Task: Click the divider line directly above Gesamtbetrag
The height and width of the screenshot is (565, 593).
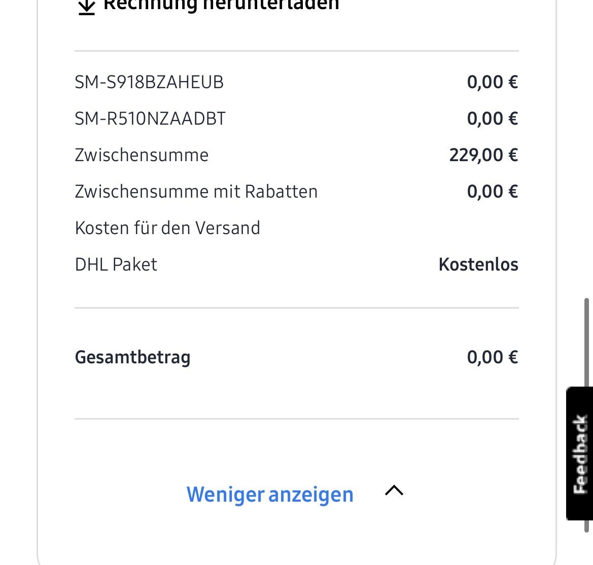Action: click(296, 308)
